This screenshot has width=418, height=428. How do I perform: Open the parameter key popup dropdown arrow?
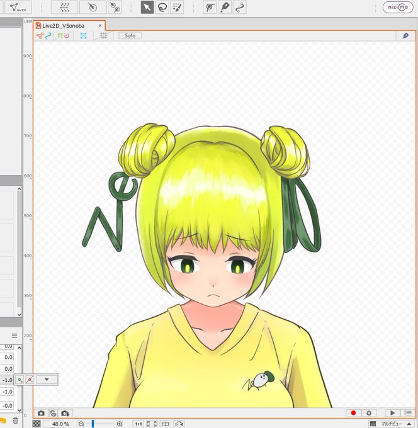click(x=47, y=380)
